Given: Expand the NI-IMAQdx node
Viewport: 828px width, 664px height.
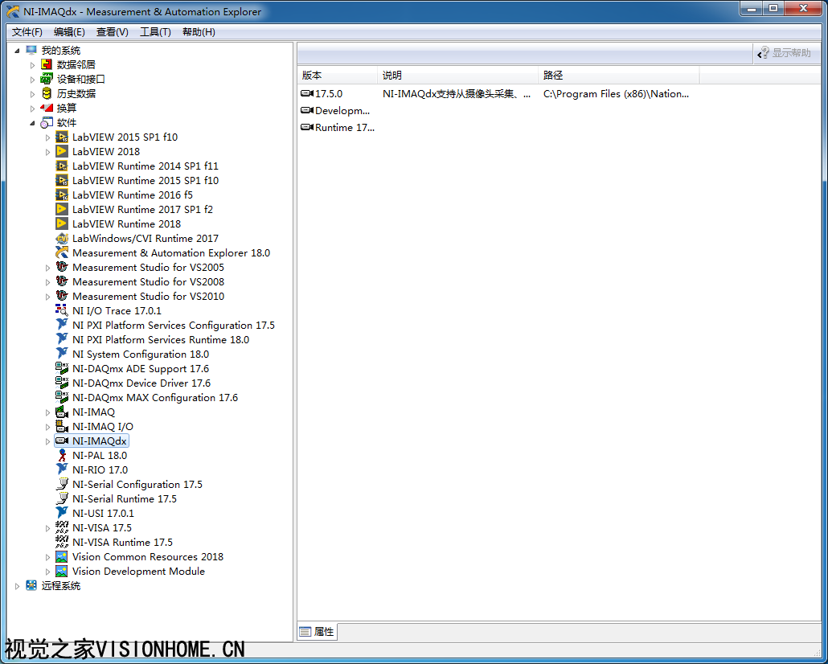Looking at the screenshot, I should tap(48, 441).
